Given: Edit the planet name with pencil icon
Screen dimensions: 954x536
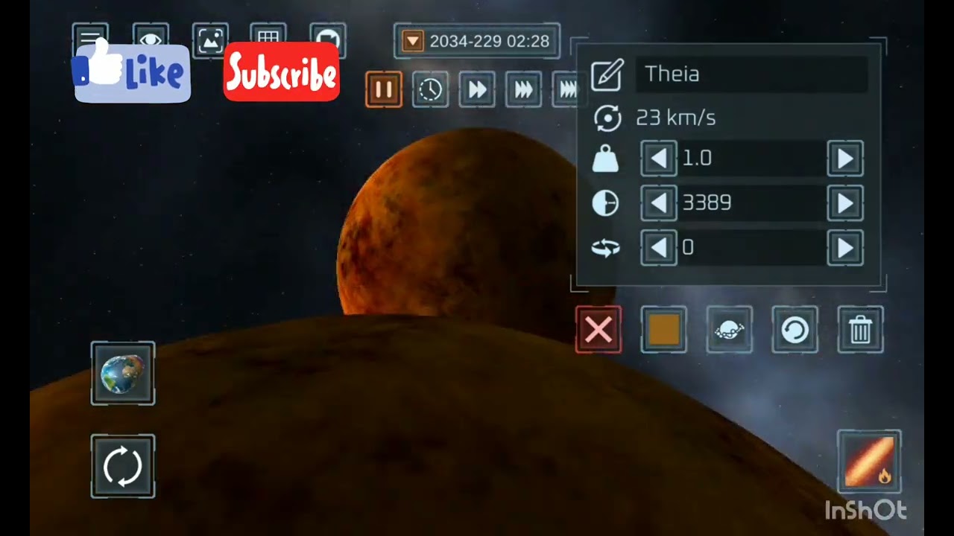Looking at the screenshot, I should tap(607, 74).
